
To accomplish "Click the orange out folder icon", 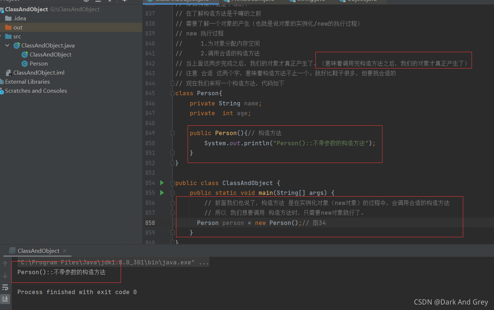I will pyautogui.click(x=8, y=27).
